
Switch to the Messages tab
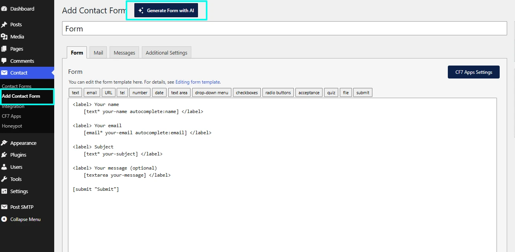coord(124,53)
